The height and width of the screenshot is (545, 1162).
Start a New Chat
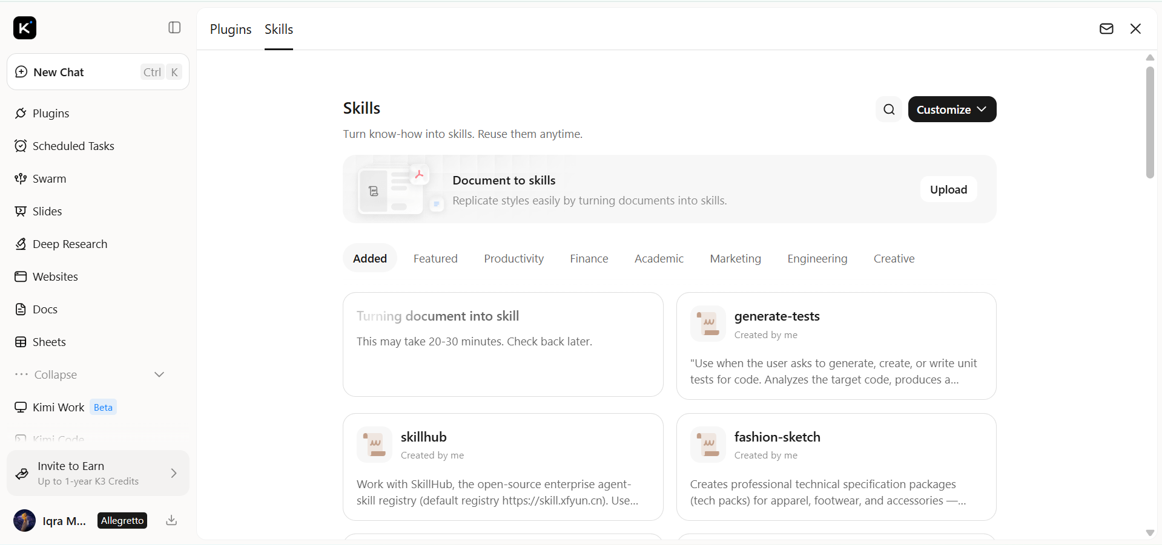(98, 72)
